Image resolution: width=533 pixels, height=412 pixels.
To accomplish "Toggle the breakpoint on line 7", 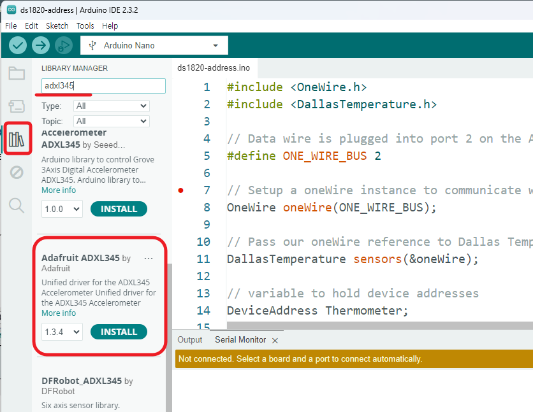I will pyautogui.click(x=181, y=190).
